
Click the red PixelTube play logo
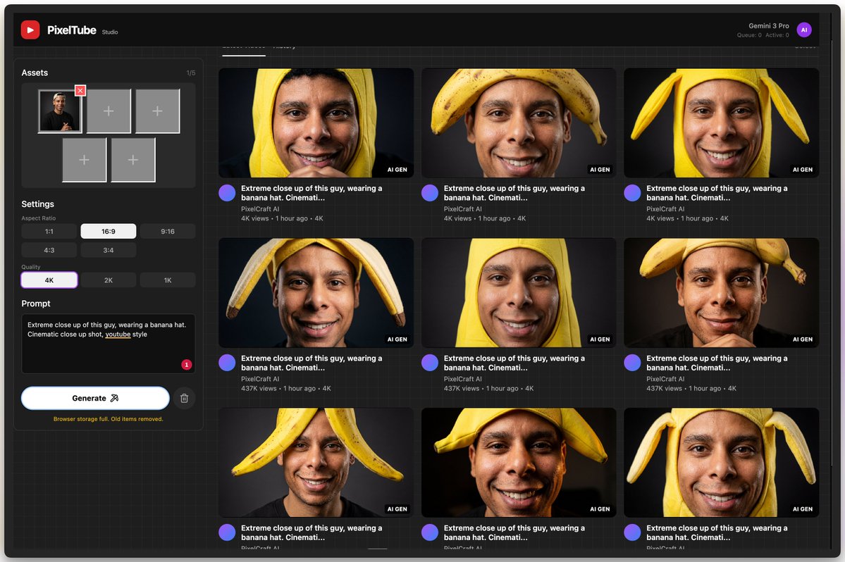pos(30,30)
